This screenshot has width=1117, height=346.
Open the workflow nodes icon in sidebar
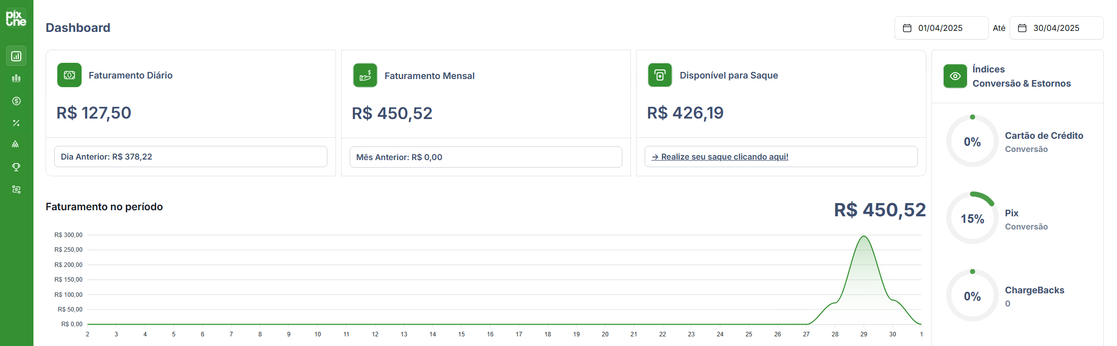tap(16, 189)
